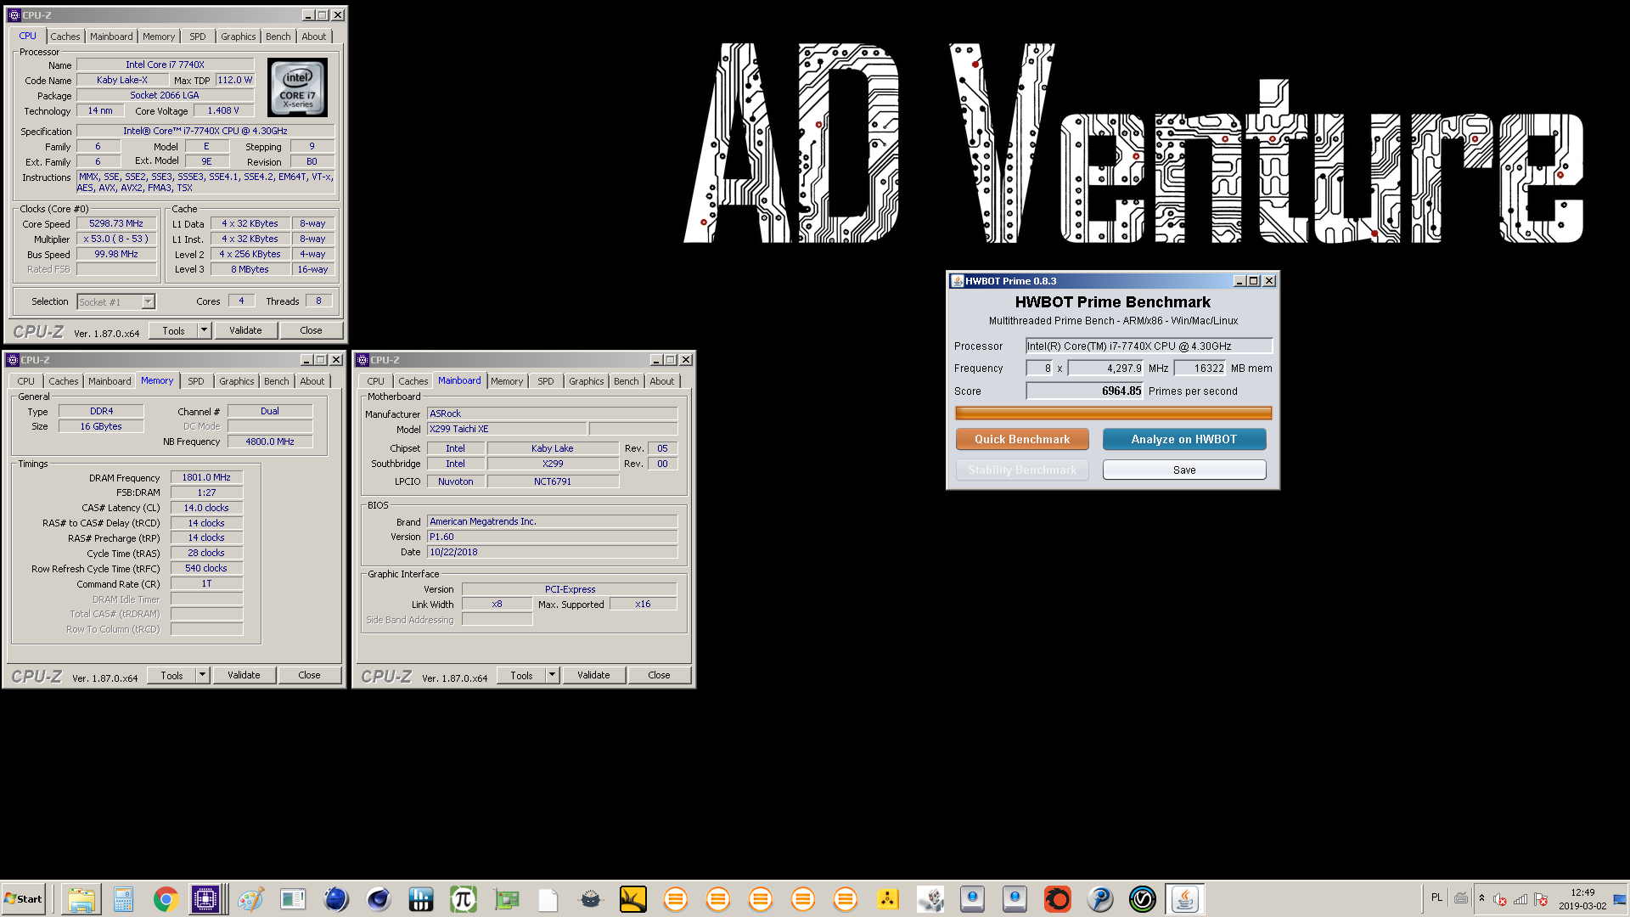Switch to Caches tab in top CPU-Z window

click(x=65, y=37)
